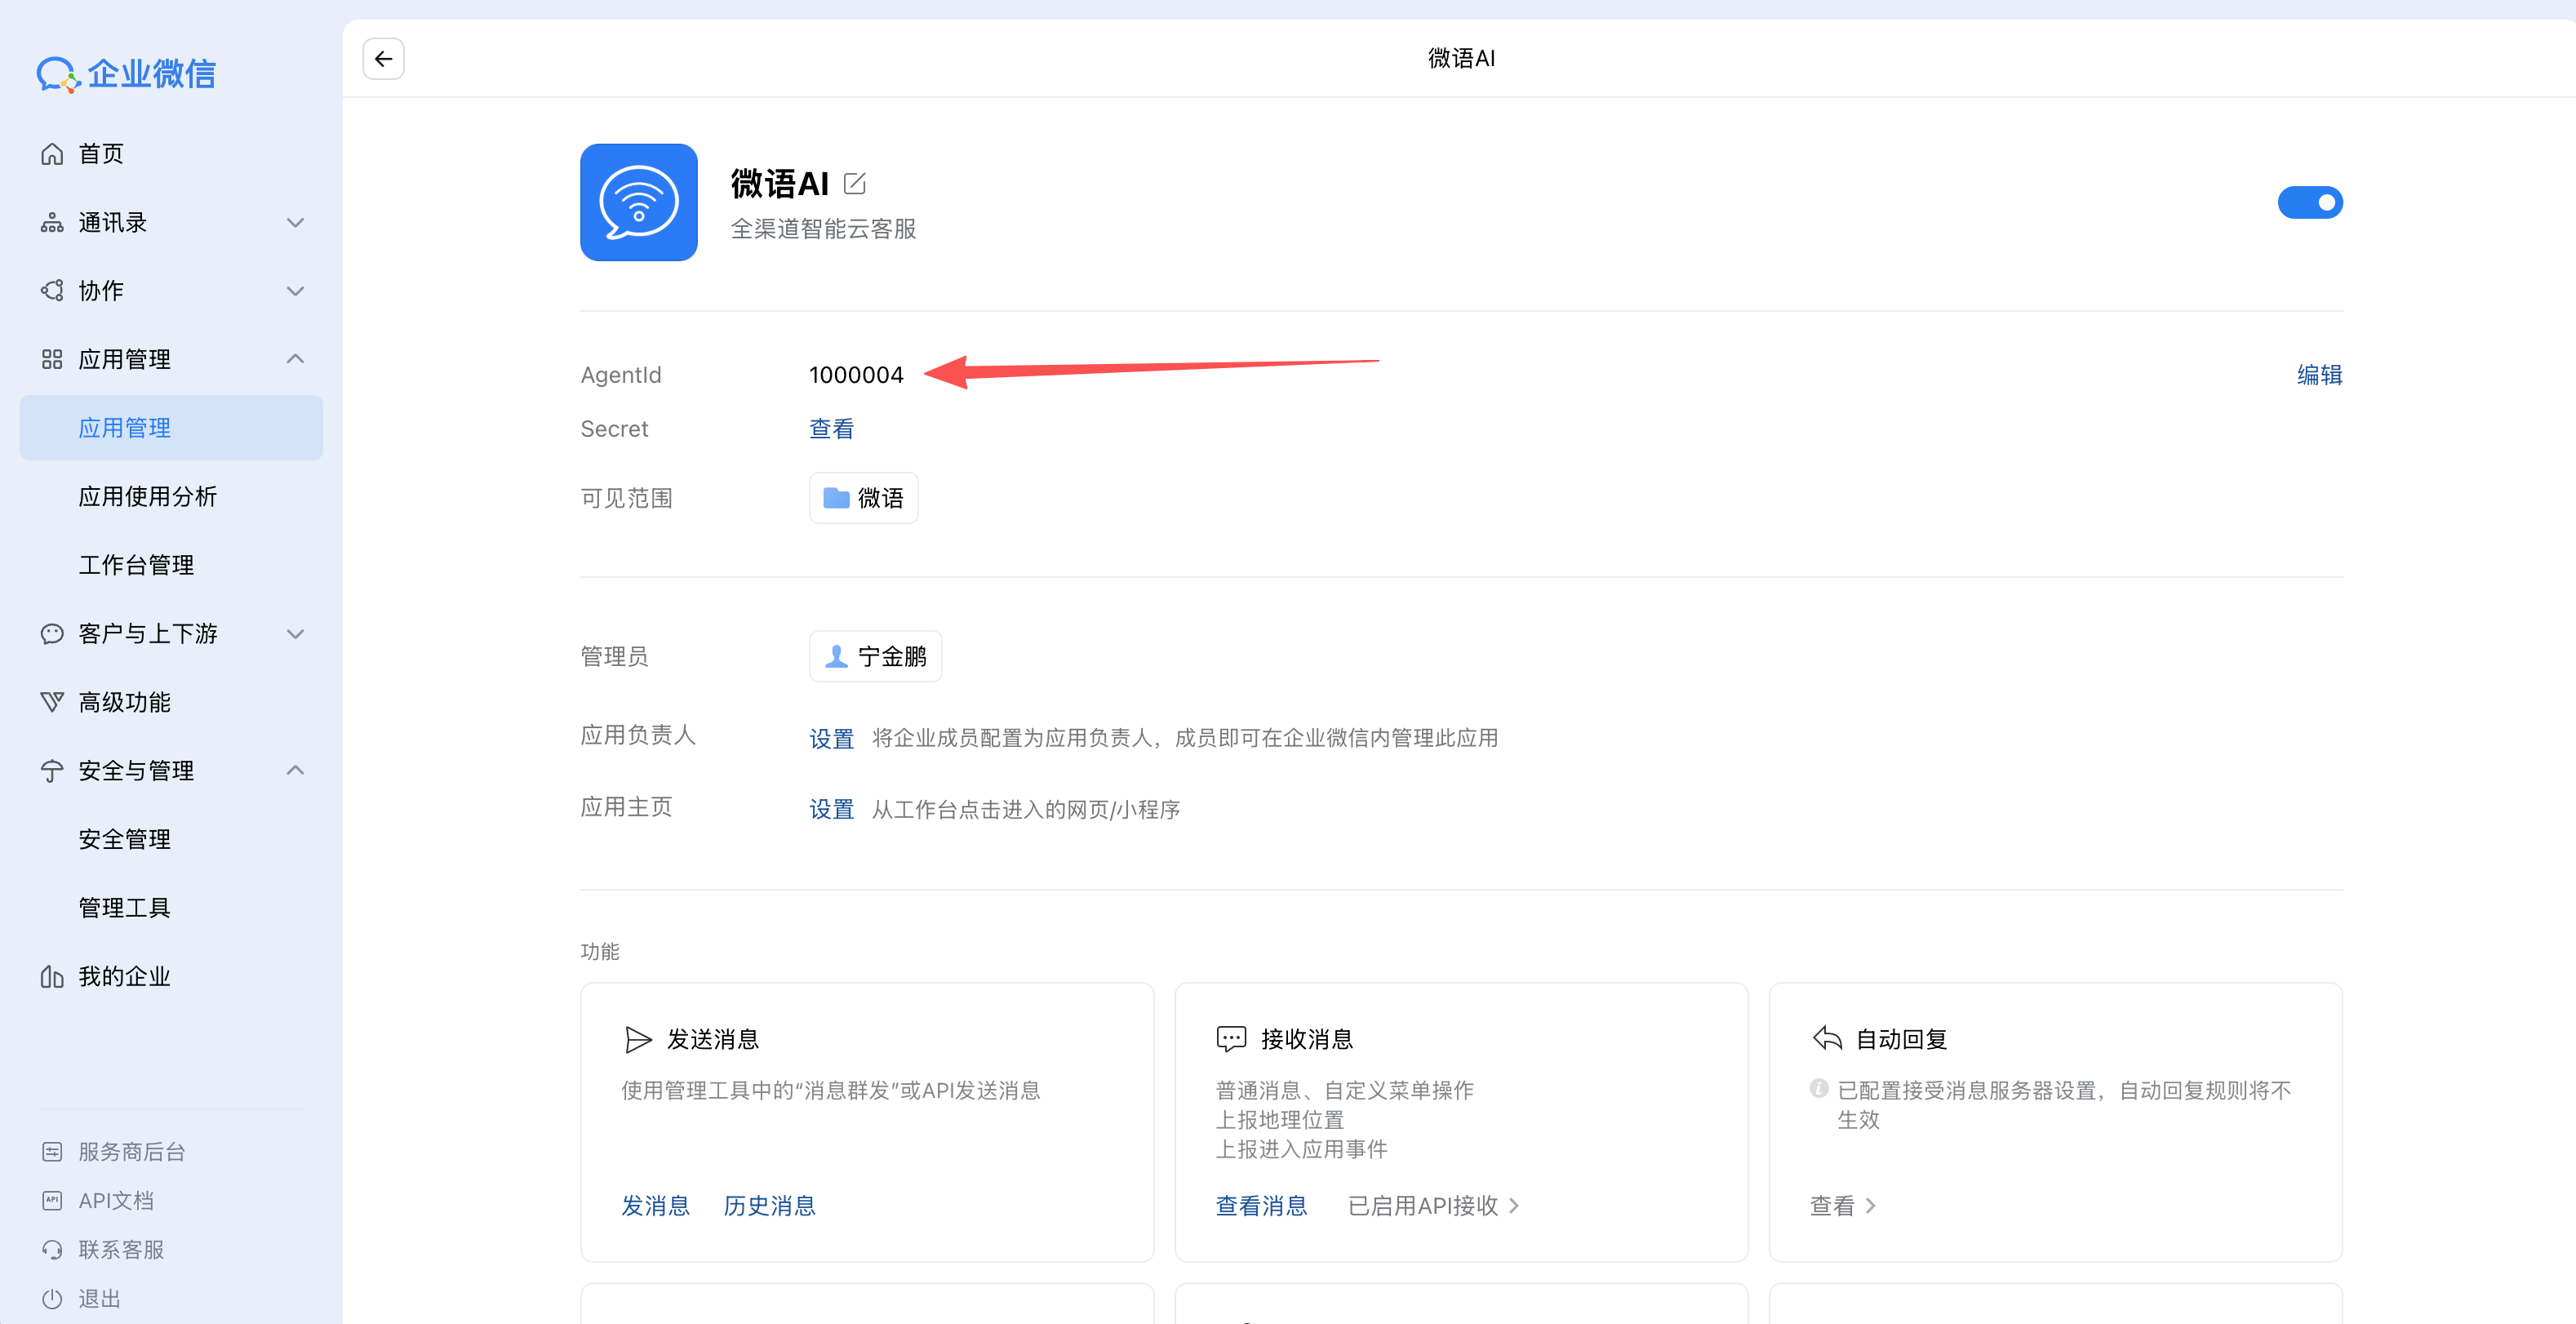Click chevron after 查看 in 自动回复
This screenshot has width=2576, height=1324.
(1870, 1206)
